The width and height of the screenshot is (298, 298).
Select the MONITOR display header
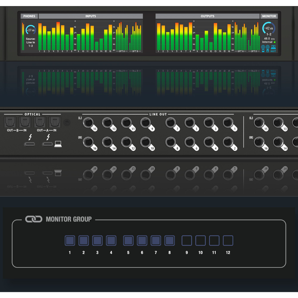point(269,16)
